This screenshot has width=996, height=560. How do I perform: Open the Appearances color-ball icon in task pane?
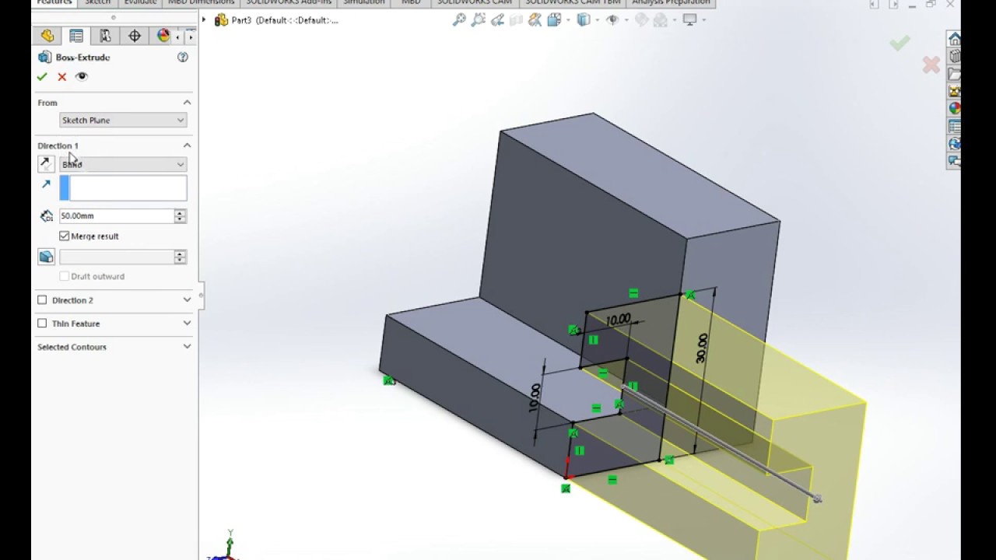955,109
